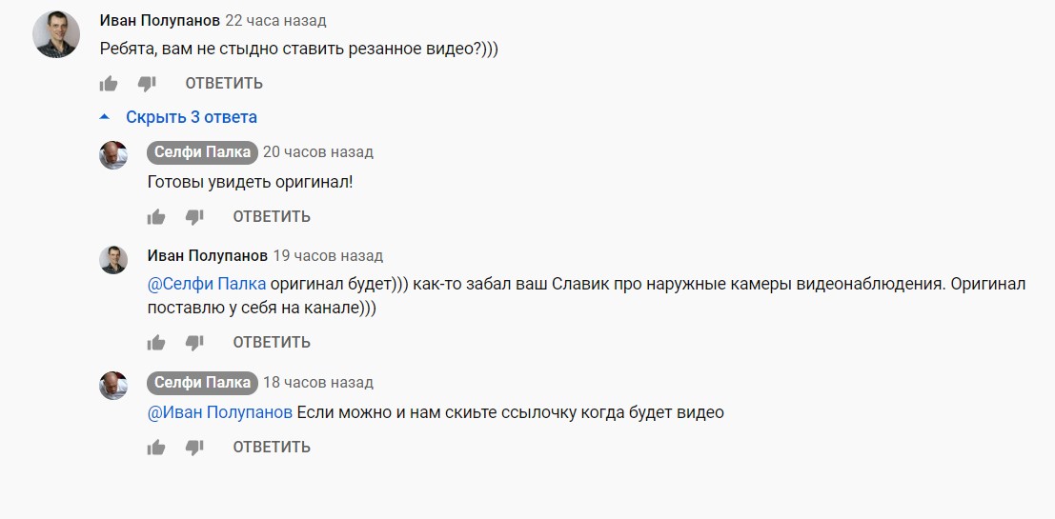Screen dimensions: 1055x519
Task: Dislike the last Селфи Палка reply
Action: pyautogui.click(x=194, y=447)
